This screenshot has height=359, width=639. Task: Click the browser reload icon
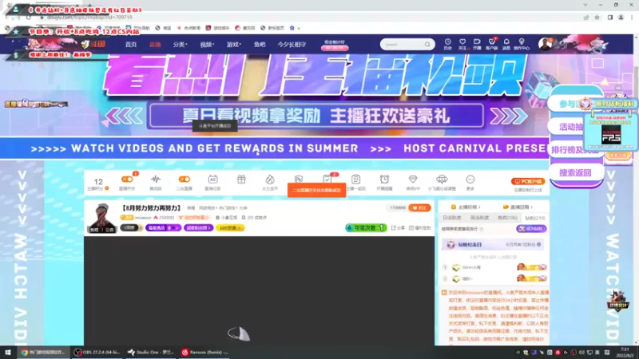coord(29,18)
